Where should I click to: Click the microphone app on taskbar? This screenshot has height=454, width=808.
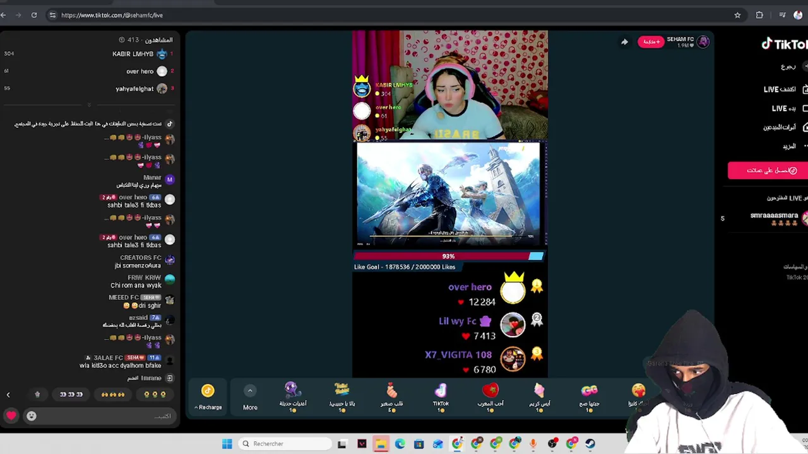pos(533,443)
